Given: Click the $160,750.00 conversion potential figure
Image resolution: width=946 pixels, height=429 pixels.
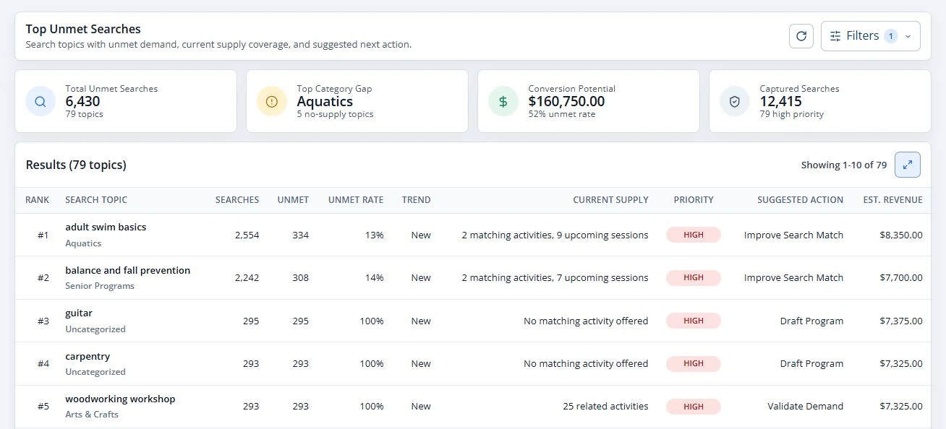Looking at the screenshot, I should [566, 102].
